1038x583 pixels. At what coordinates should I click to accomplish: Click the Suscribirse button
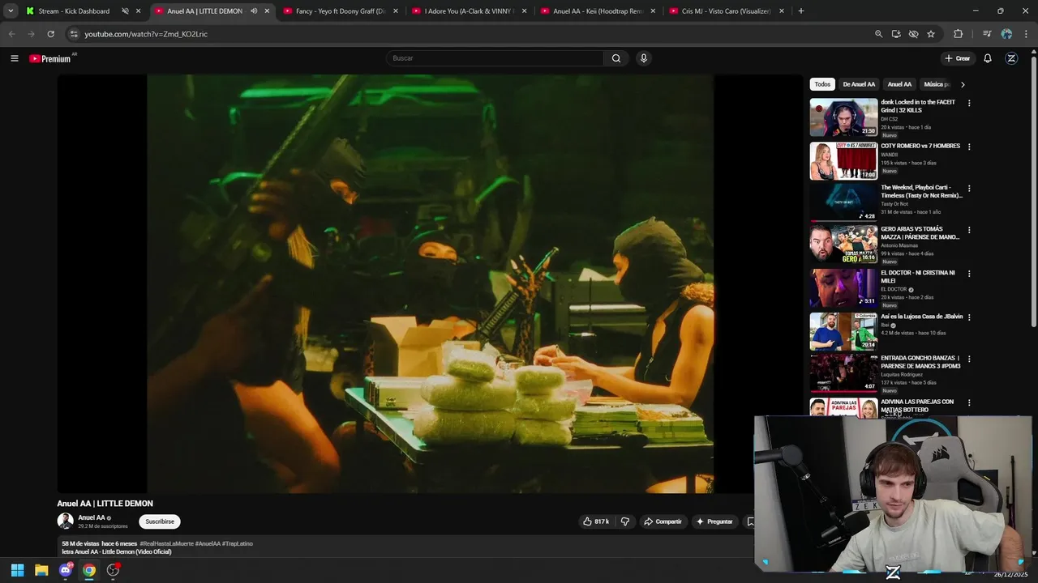(x=160, y=521)
